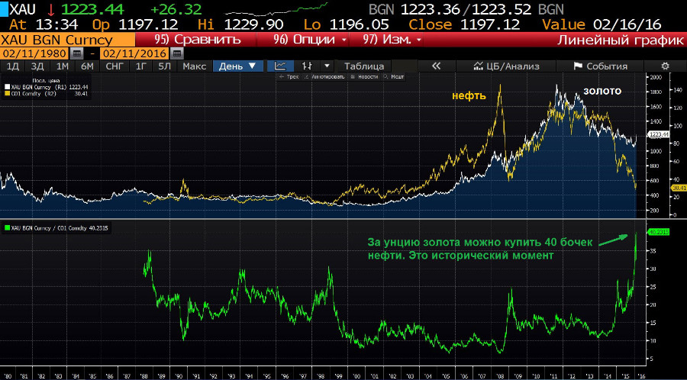687x380 pixels.
Task: Enable the Аннотировать annotation mode
Action: click(325, 77)
